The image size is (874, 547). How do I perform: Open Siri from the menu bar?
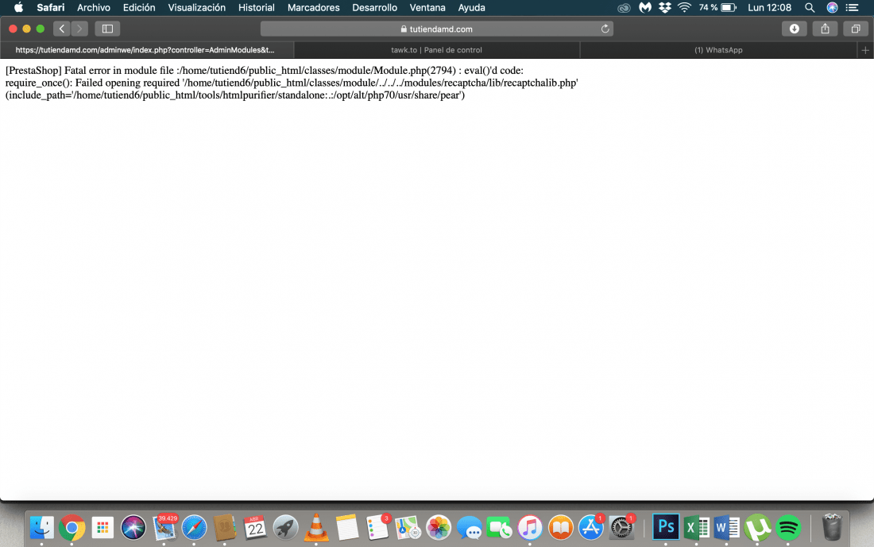coord(832,8)
